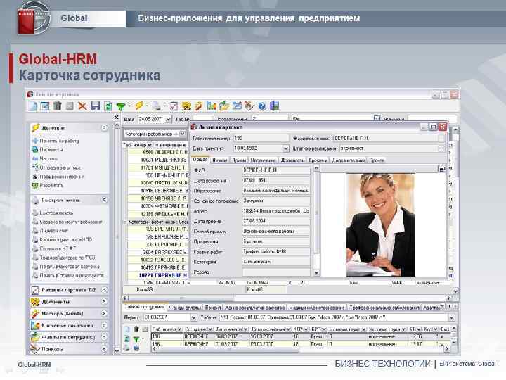Switch to the Дополнительно tab
The height and width of the screenshot is (380, 506).
pyautogui.click(x=349, y=160)
